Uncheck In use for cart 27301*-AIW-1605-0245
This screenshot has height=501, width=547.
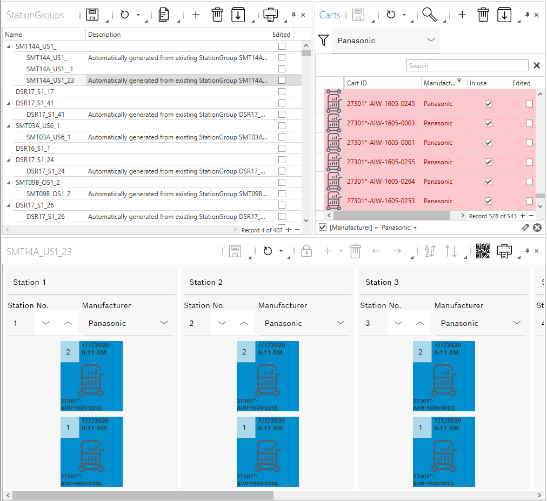(x=489, y=104)
